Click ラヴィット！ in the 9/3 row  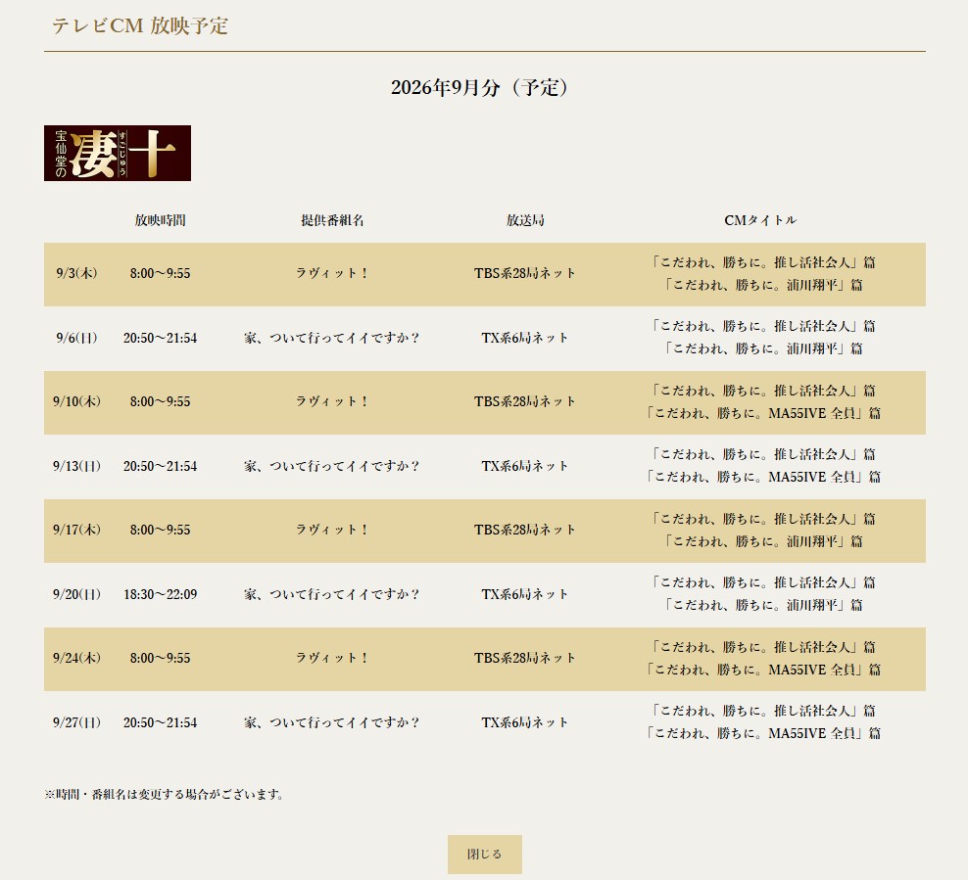(x=332, y=273)
